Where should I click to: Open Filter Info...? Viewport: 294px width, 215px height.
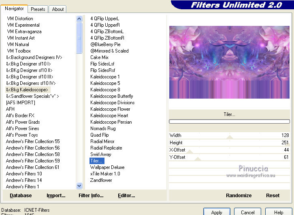pyautogui.click(x=91, y=196)
